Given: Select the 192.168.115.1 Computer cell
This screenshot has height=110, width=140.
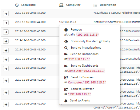Looking at the screenshot, I should (68, 22).
